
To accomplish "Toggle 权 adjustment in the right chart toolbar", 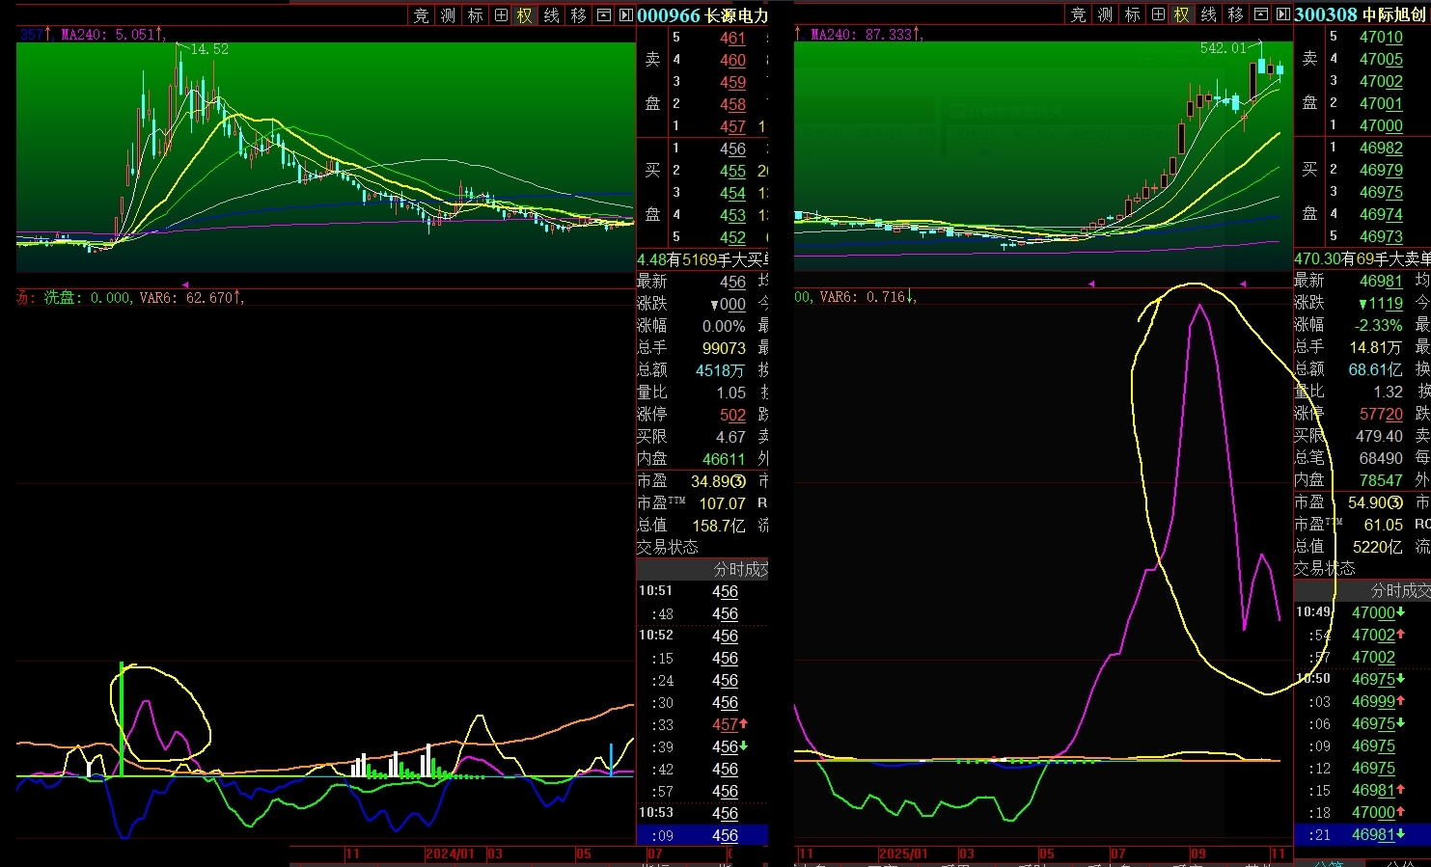I will point(1182,15).
